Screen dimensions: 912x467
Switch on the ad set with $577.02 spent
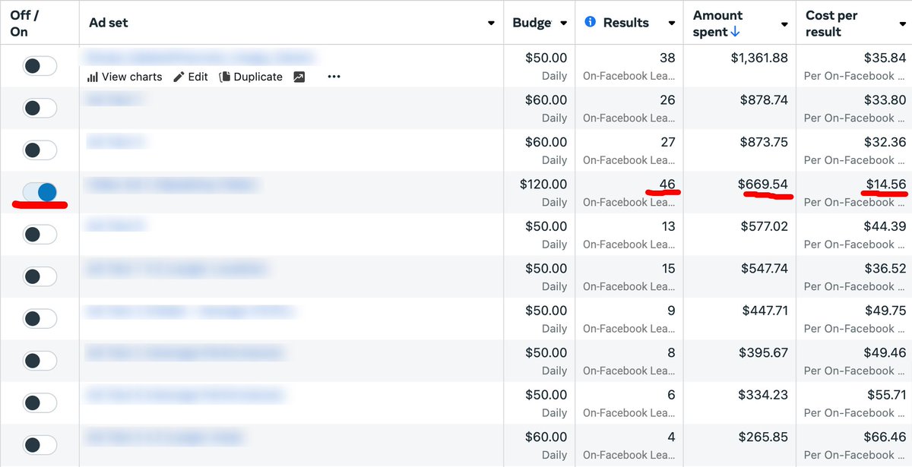pos(40,235)
